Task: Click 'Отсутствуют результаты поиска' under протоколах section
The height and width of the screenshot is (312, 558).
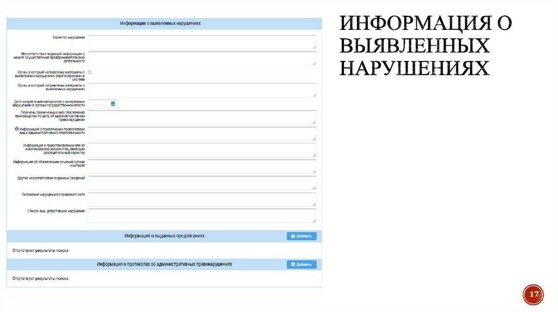Action: tap(40, 279)
